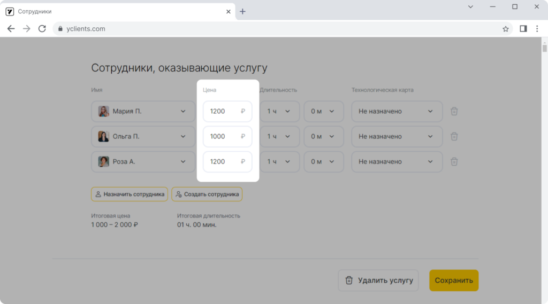The width and height of the screenshot is (548, 304).
Task: Remove Роза А. row using trash icon
Action: [454, 161]
